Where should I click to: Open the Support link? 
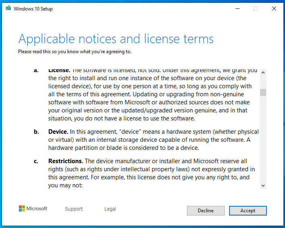pos(74,209)
